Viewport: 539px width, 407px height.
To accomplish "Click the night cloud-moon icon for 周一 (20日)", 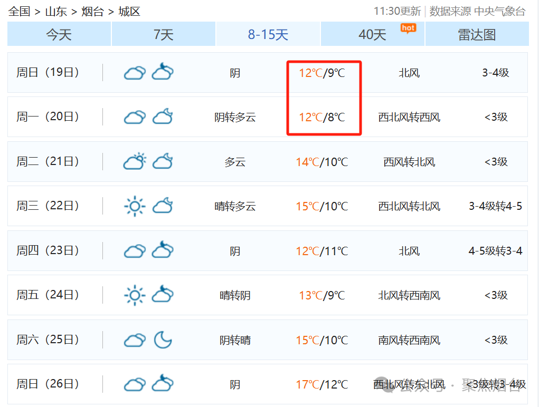I will coord(163,117).
